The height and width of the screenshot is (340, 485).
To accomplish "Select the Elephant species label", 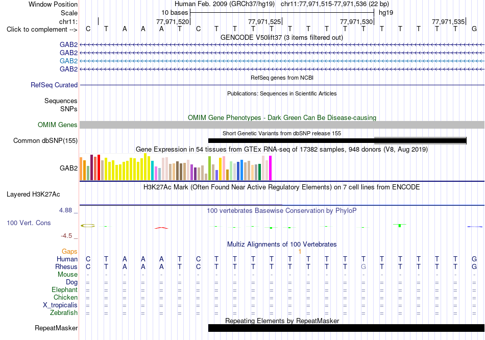I will tap(65, 290).
